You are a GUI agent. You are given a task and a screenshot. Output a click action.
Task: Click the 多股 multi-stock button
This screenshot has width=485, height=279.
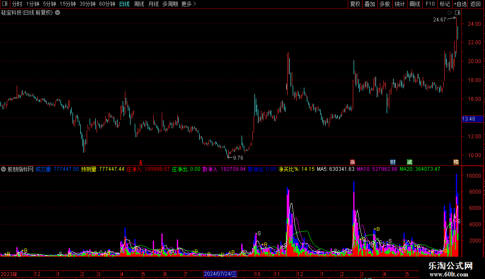(x=385, y=4)
